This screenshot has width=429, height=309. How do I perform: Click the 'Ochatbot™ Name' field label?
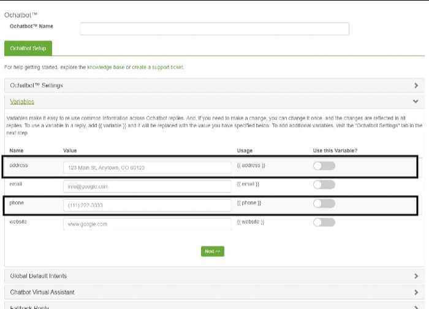(31, 26)
